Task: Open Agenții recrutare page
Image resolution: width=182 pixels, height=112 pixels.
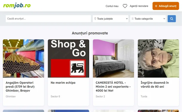Action: point(139,6)
